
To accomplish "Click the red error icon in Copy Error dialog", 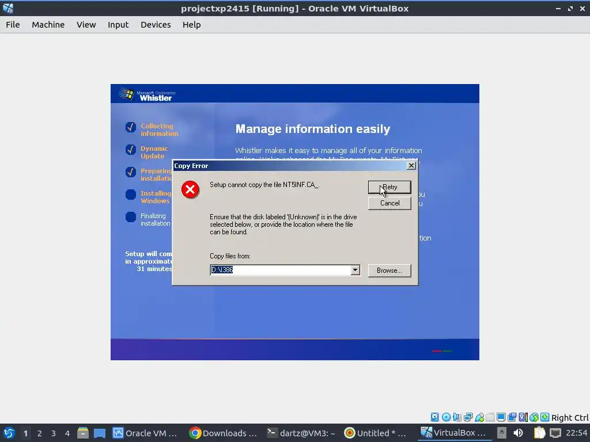I will click(190, 189).
